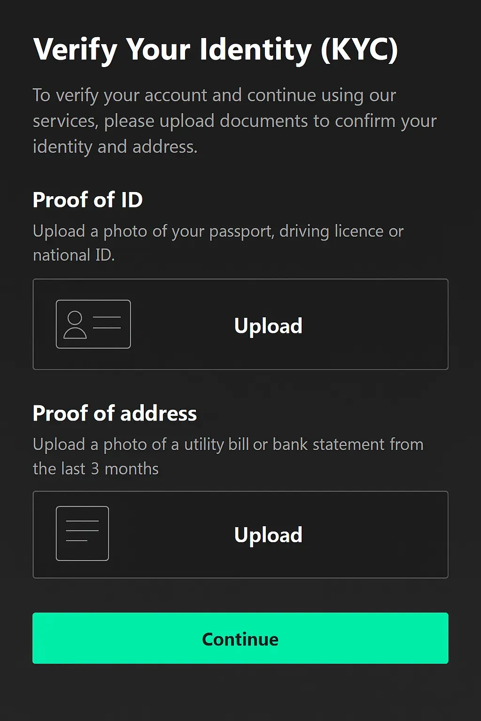This screenshot has height=721, width=481.
Task: Click the person silhouette inside ID icon
Action: coord(75,325)
